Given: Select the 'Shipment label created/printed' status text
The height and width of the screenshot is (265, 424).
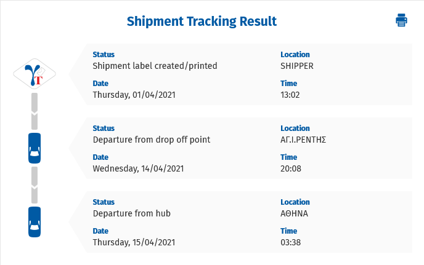Looking at the screenshot, I should tap(155, 66).
